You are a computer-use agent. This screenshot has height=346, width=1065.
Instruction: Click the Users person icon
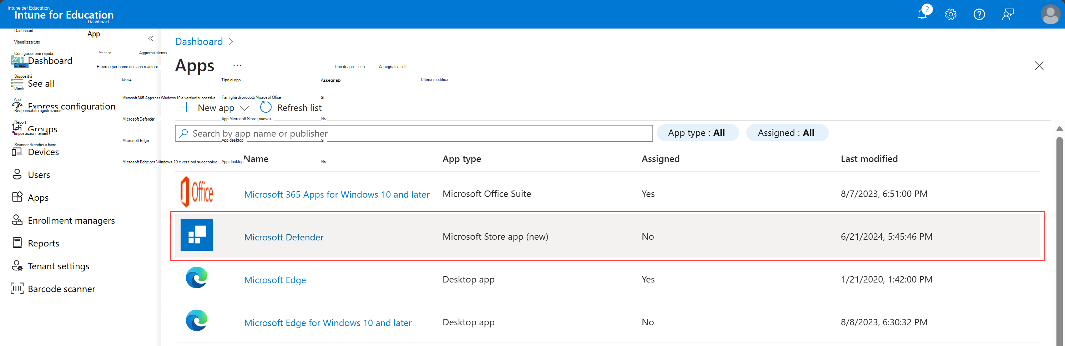tap(17, 174)
